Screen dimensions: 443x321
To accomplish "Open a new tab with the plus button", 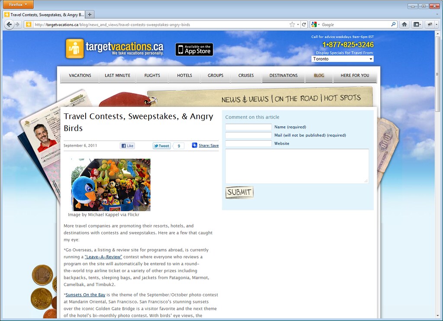I will coord(90,14).
